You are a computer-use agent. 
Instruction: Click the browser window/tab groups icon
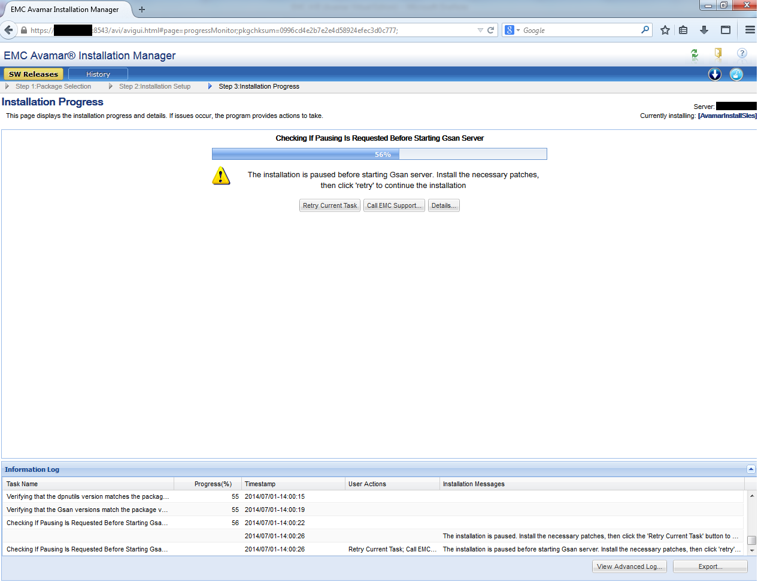(726, 30)
